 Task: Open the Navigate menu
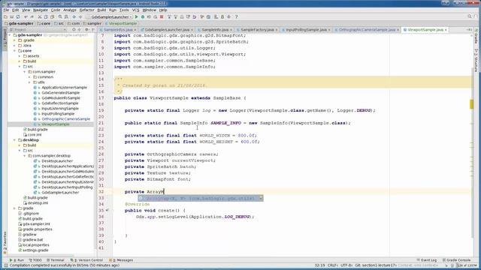pyautogui.click(x=41, y=10)
